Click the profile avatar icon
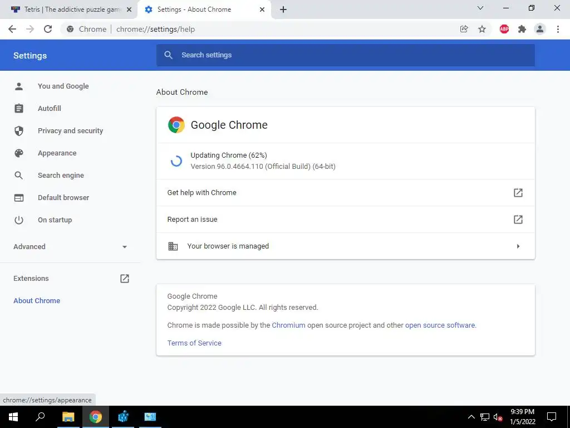This screenshot has height=428, width=570. click(540, 29)
